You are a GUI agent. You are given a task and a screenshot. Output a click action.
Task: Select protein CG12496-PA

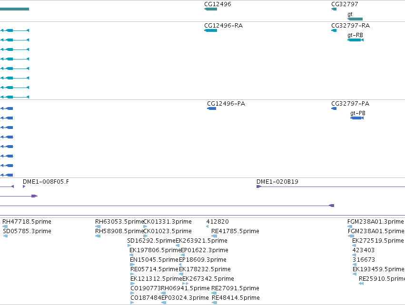tap(211, 108)
